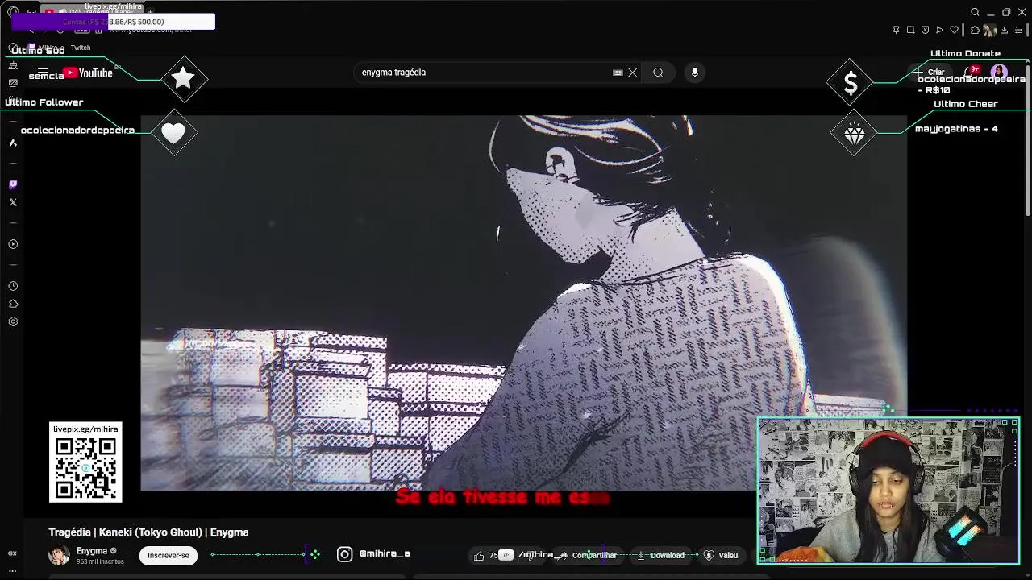Click the video player to pause playback

coord(524,303)
